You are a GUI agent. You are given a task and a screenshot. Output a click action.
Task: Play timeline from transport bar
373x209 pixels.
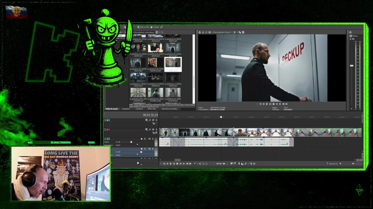point(171,163)
